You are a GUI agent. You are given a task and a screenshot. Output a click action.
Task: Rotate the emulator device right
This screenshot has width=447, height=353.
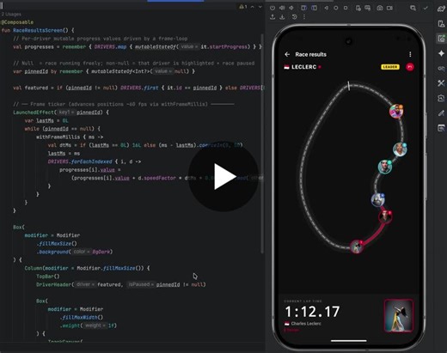click(x=314, y=8)
